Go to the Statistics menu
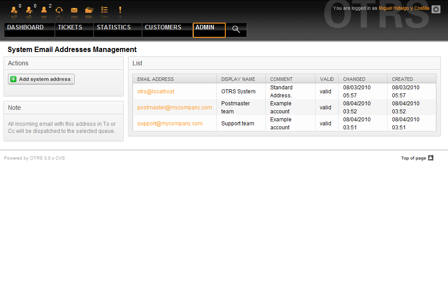The height and width of the screenshot is (296, 448). [114, 28]
